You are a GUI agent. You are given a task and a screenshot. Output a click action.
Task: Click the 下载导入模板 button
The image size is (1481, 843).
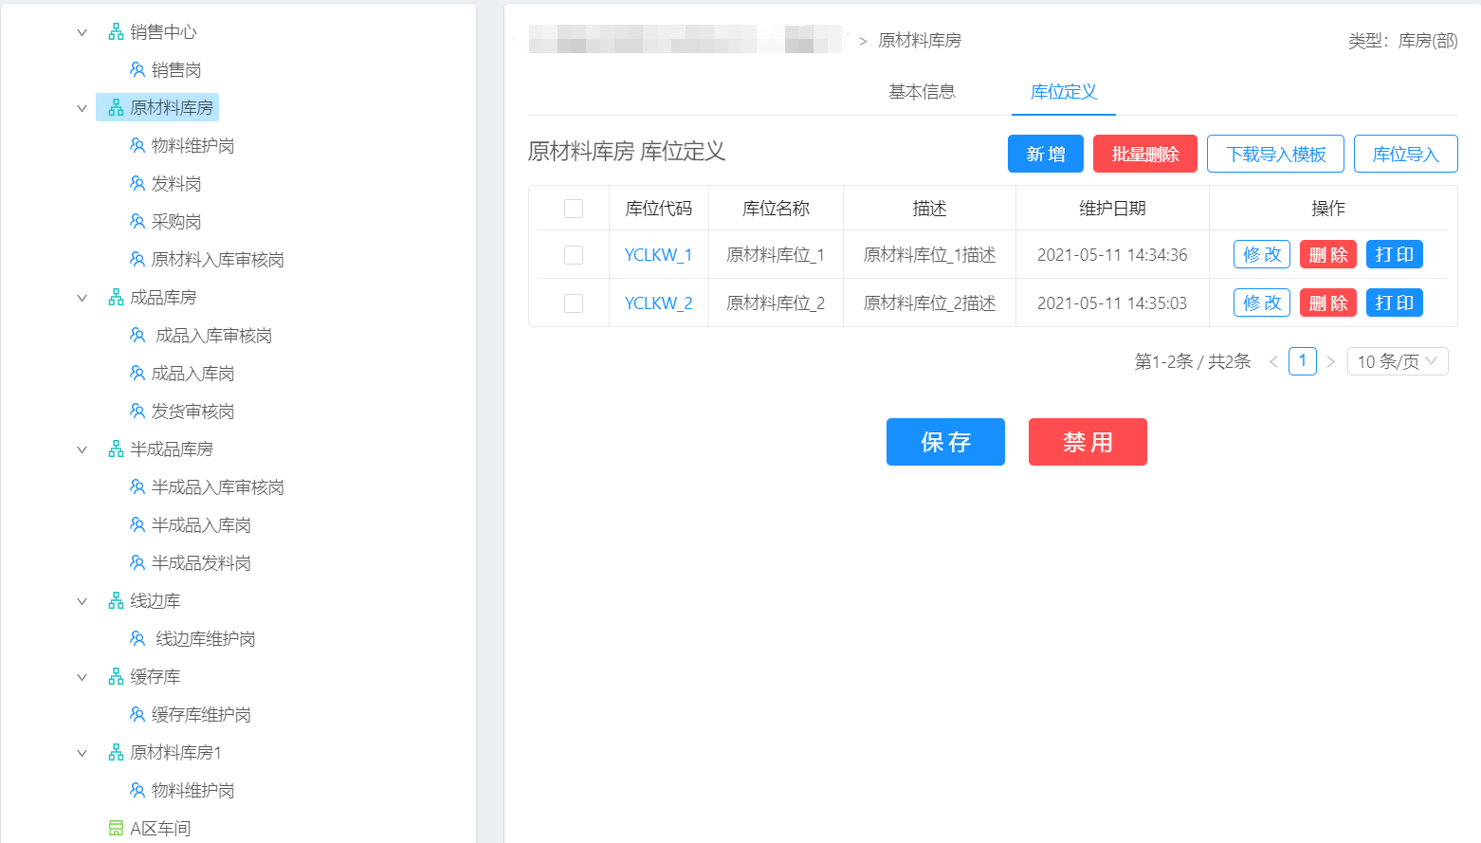pos(1275,154)
